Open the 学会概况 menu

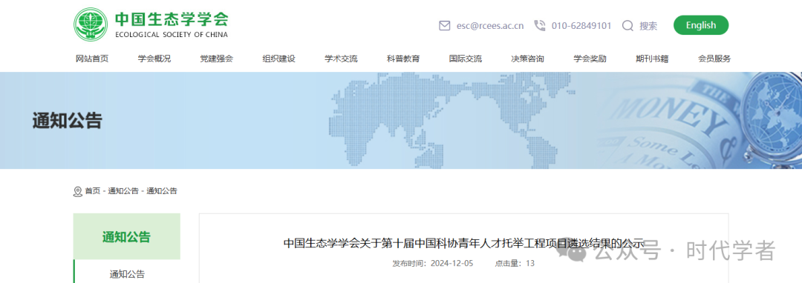click(x=154, y=59)
